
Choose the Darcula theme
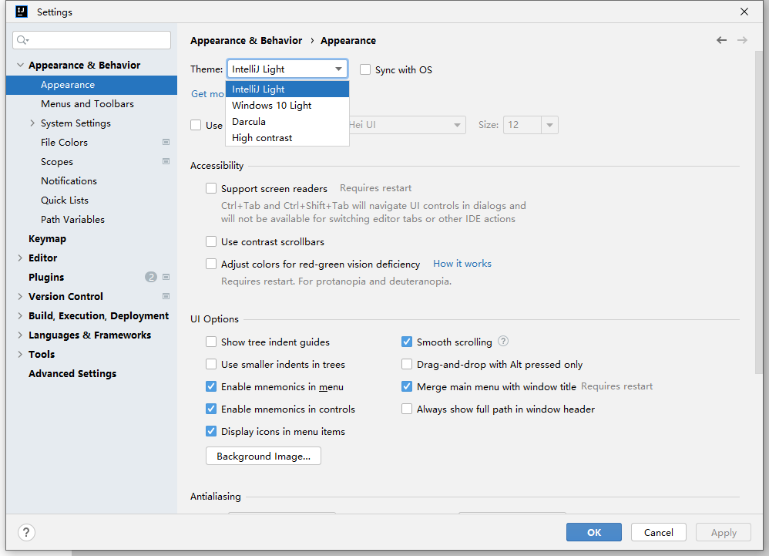pyautogui.click(x=287, y=122)
